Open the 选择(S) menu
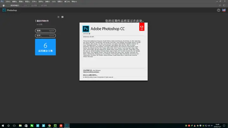The height and width of the screenshot is (128, 228). pyautogui.click(x=41, y=2)
